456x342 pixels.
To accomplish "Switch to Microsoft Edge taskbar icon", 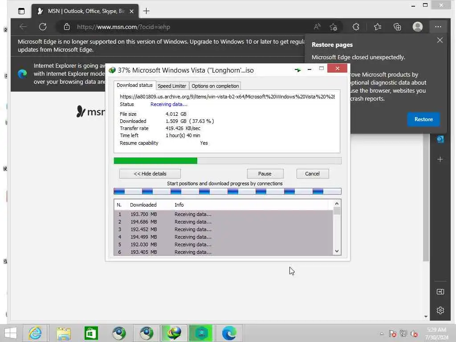I will click(x=229, y=333).
